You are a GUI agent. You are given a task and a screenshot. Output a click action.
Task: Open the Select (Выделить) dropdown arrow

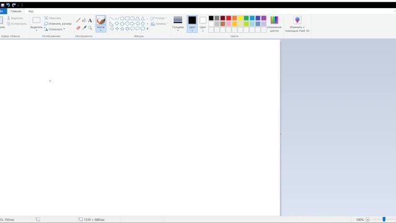[x=37, y=30]
